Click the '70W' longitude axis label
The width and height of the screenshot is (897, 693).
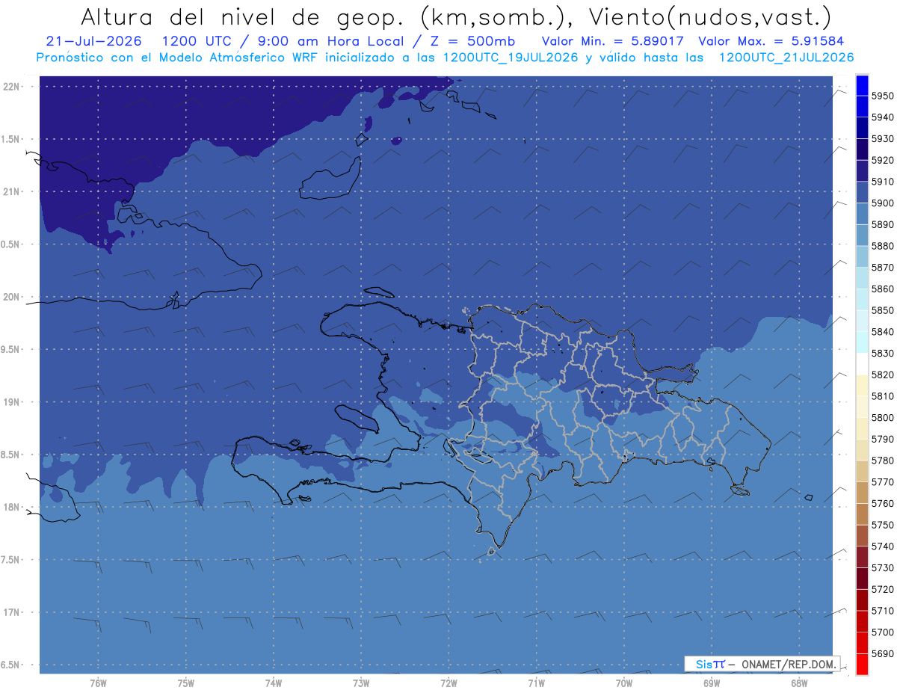tap(624, 683)
